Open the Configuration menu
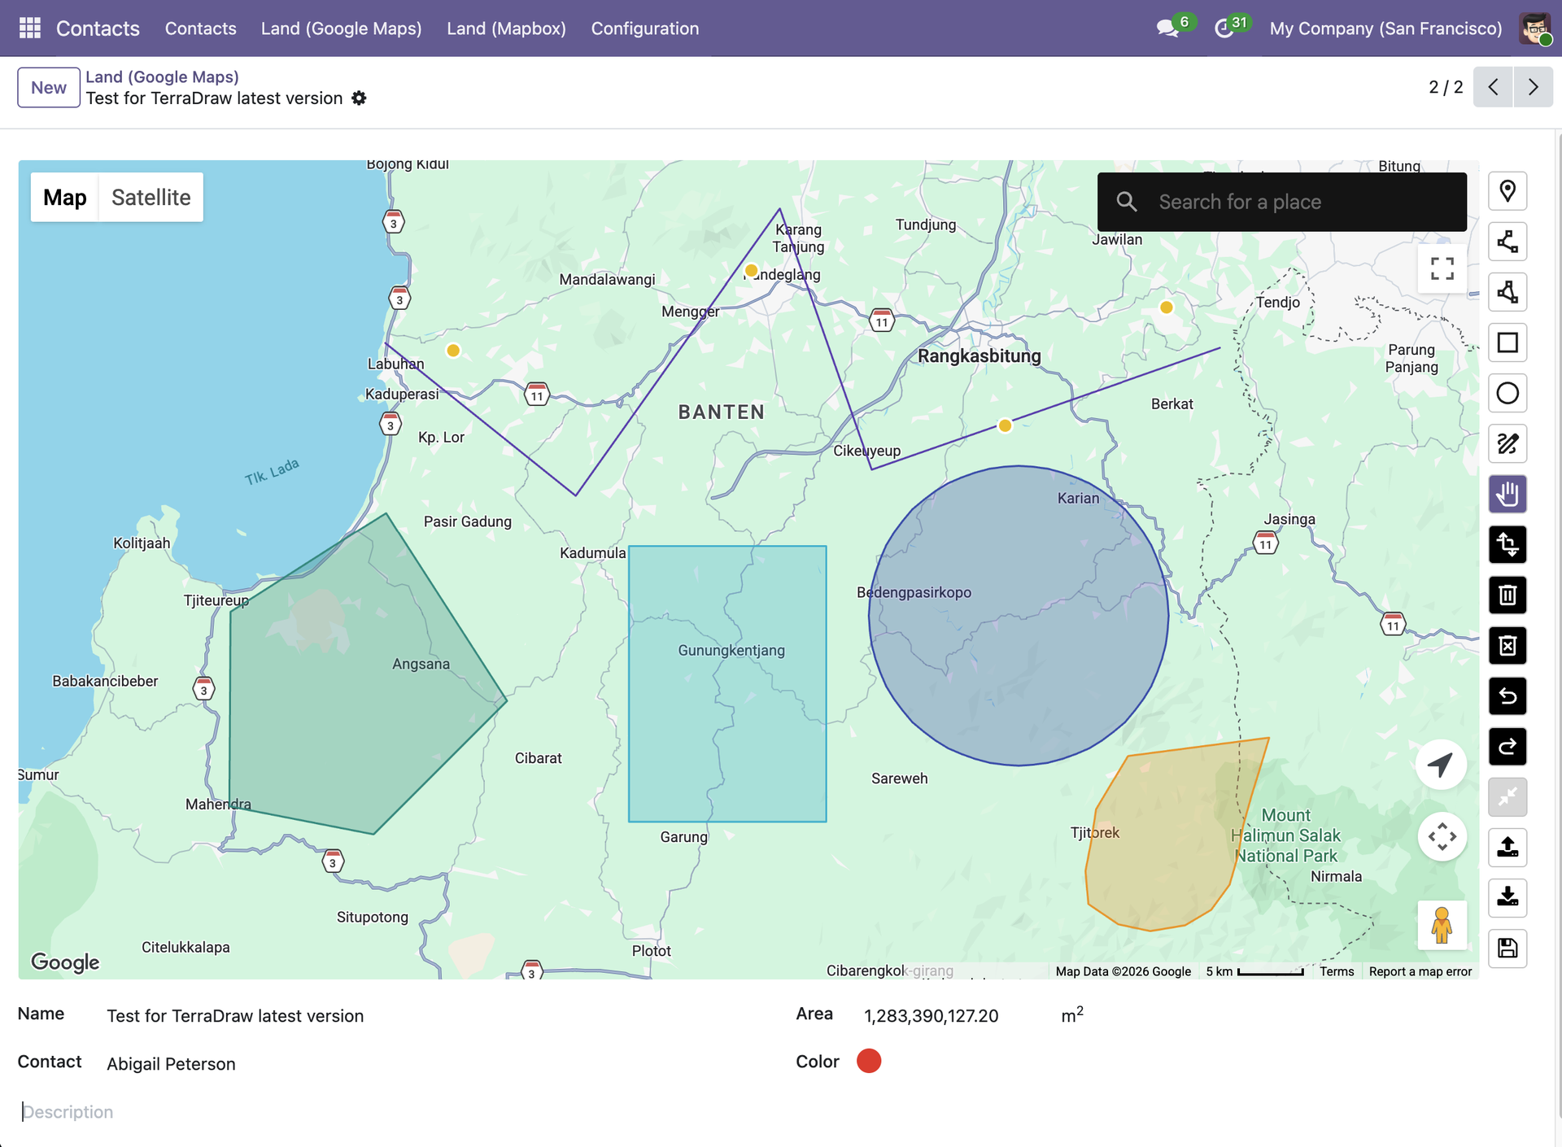Image resolution: width=1562 pixels, height=1147 pixels. point(645,28)
